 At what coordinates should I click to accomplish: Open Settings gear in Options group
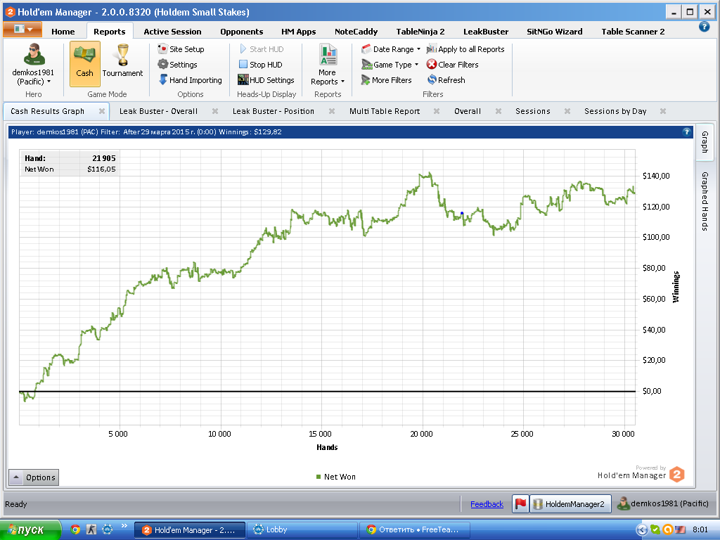click(177, 65)
